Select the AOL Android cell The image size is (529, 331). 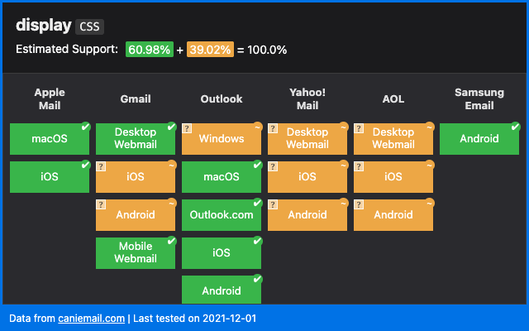(393, 215)
